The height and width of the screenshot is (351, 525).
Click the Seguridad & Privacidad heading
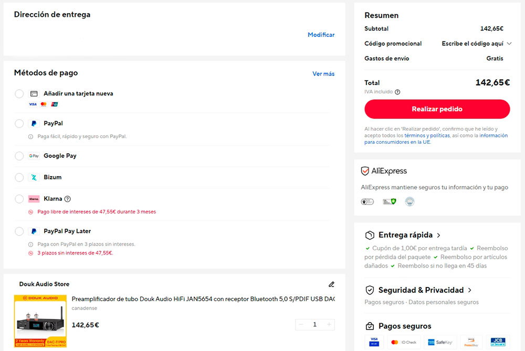(x=421, y=290)
